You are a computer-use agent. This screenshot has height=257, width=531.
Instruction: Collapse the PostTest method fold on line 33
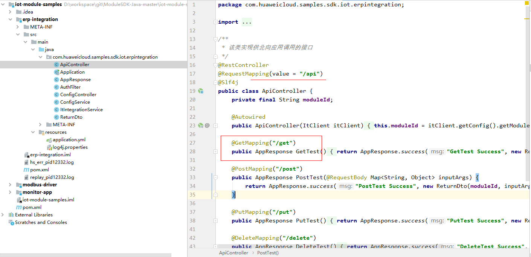(215, 177)
